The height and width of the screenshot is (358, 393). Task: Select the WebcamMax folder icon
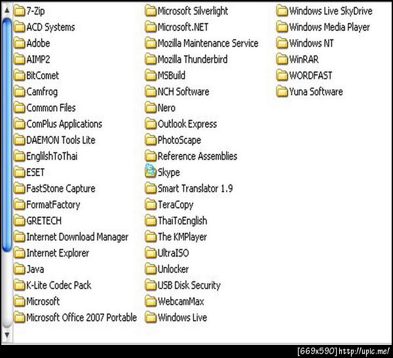tap(151, 301)
